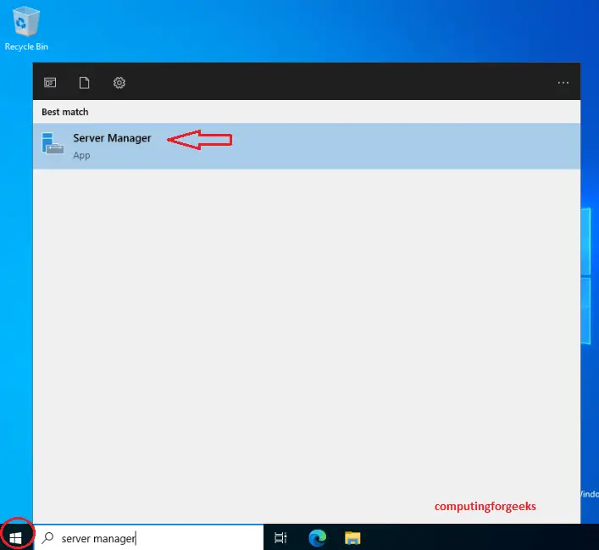Filter search results by Settings
Viewport: 599px width, 550px height.
coord(119,82)
